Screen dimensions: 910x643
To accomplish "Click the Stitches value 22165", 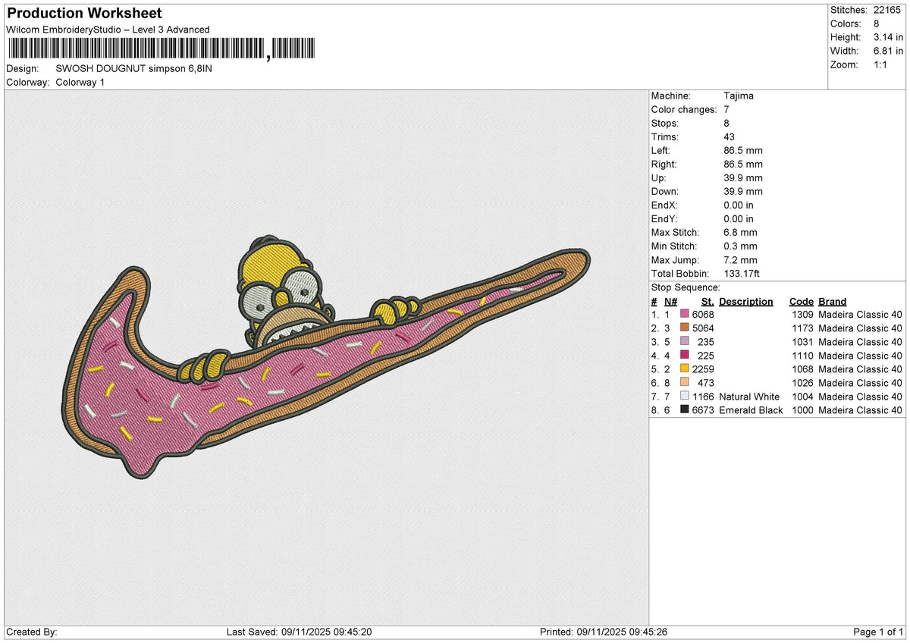I will click(887, 10).
